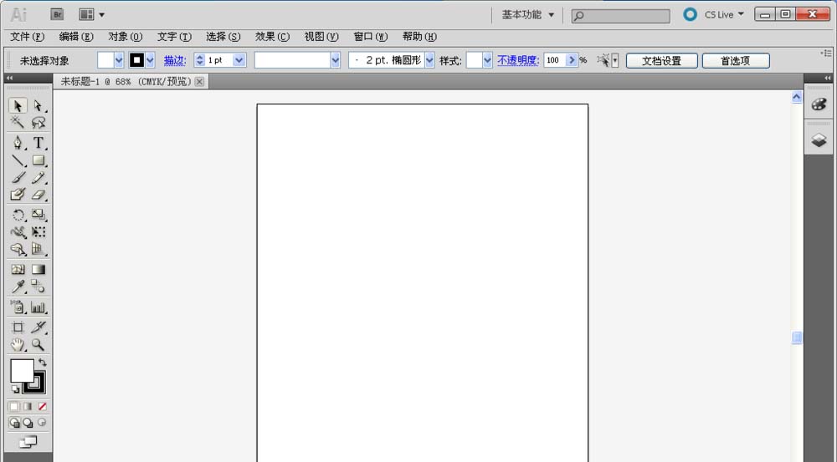This screenshot has height=462, width=837.
Task: Open the 编辑(E) menu
Action: coord(76,36)
